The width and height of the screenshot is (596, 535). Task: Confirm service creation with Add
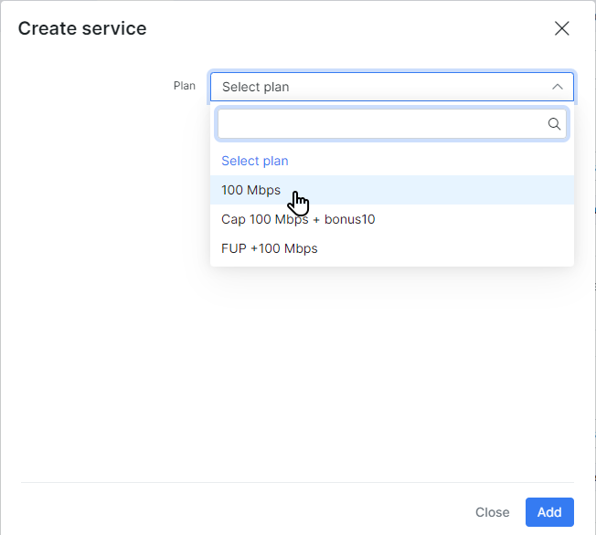[x=549, y=512]
